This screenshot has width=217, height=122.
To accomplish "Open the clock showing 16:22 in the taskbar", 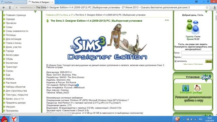I will 210,119.
